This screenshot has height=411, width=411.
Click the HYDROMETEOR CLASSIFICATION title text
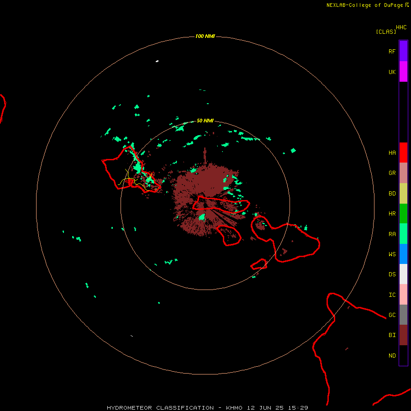[160, 408]
